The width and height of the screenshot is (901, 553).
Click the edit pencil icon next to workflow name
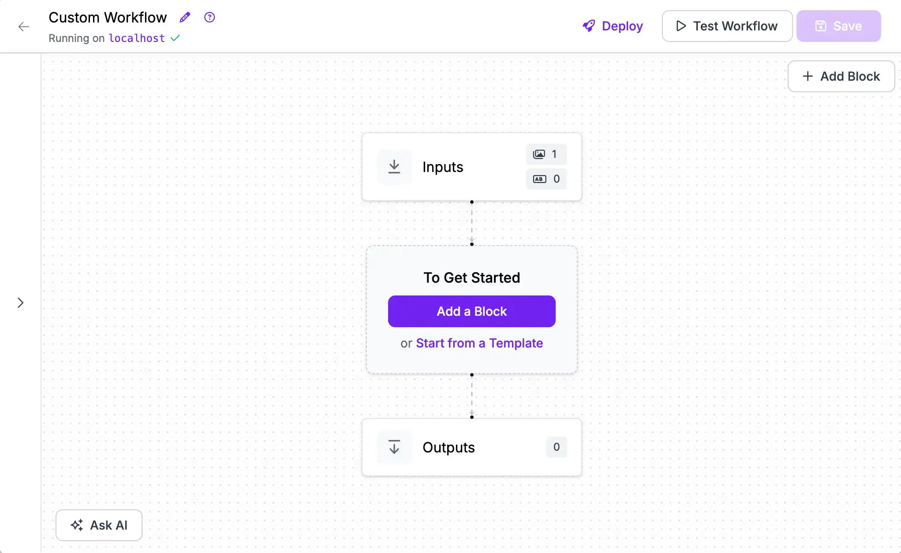click(185, 17)
